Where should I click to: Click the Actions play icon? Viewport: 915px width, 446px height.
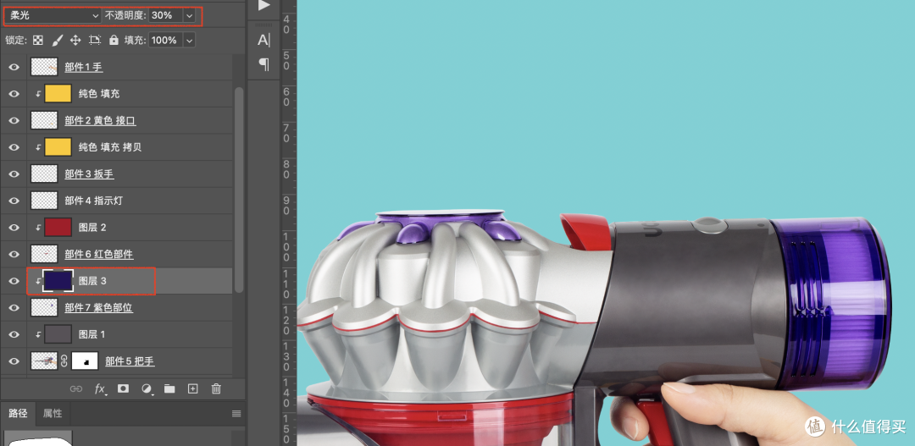pyautogui.click(x=264, y=6)
